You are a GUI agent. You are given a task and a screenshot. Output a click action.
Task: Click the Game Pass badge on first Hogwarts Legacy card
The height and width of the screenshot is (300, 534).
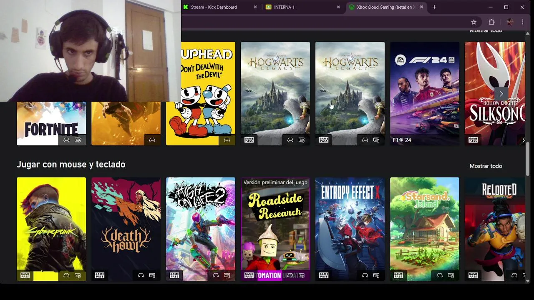tap(249, 140)
